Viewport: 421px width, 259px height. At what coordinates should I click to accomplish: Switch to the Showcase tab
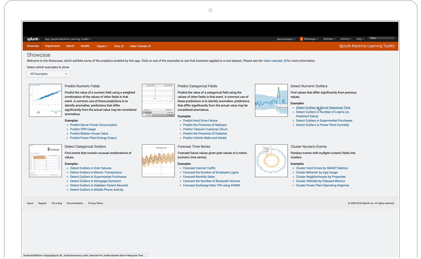(x=33, y=46)
